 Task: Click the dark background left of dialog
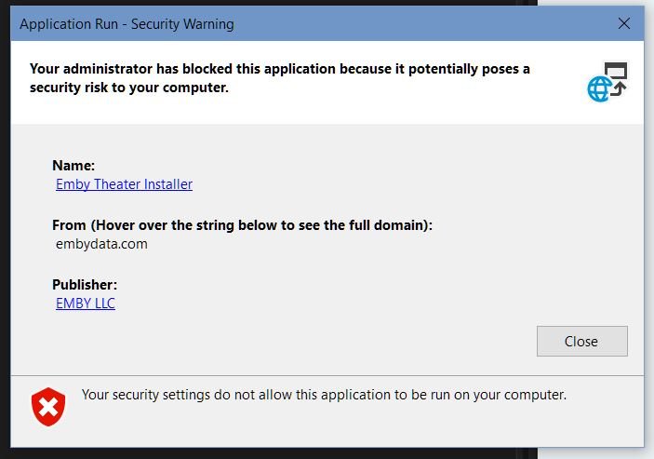pyautogui.click(x=5, y=233)
